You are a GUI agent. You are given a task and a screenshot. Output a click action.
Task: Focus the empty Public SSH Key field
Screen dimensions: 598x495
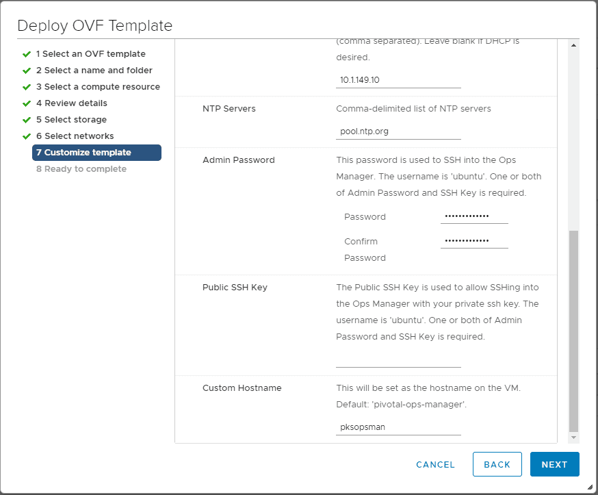tap(398, 360)
